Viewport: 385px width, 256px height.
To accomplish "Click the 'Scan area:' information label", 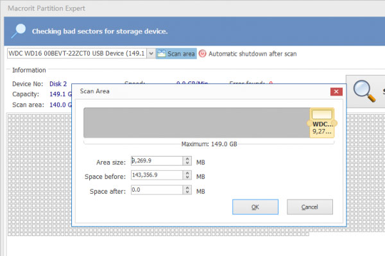I will tap(28, 105).
